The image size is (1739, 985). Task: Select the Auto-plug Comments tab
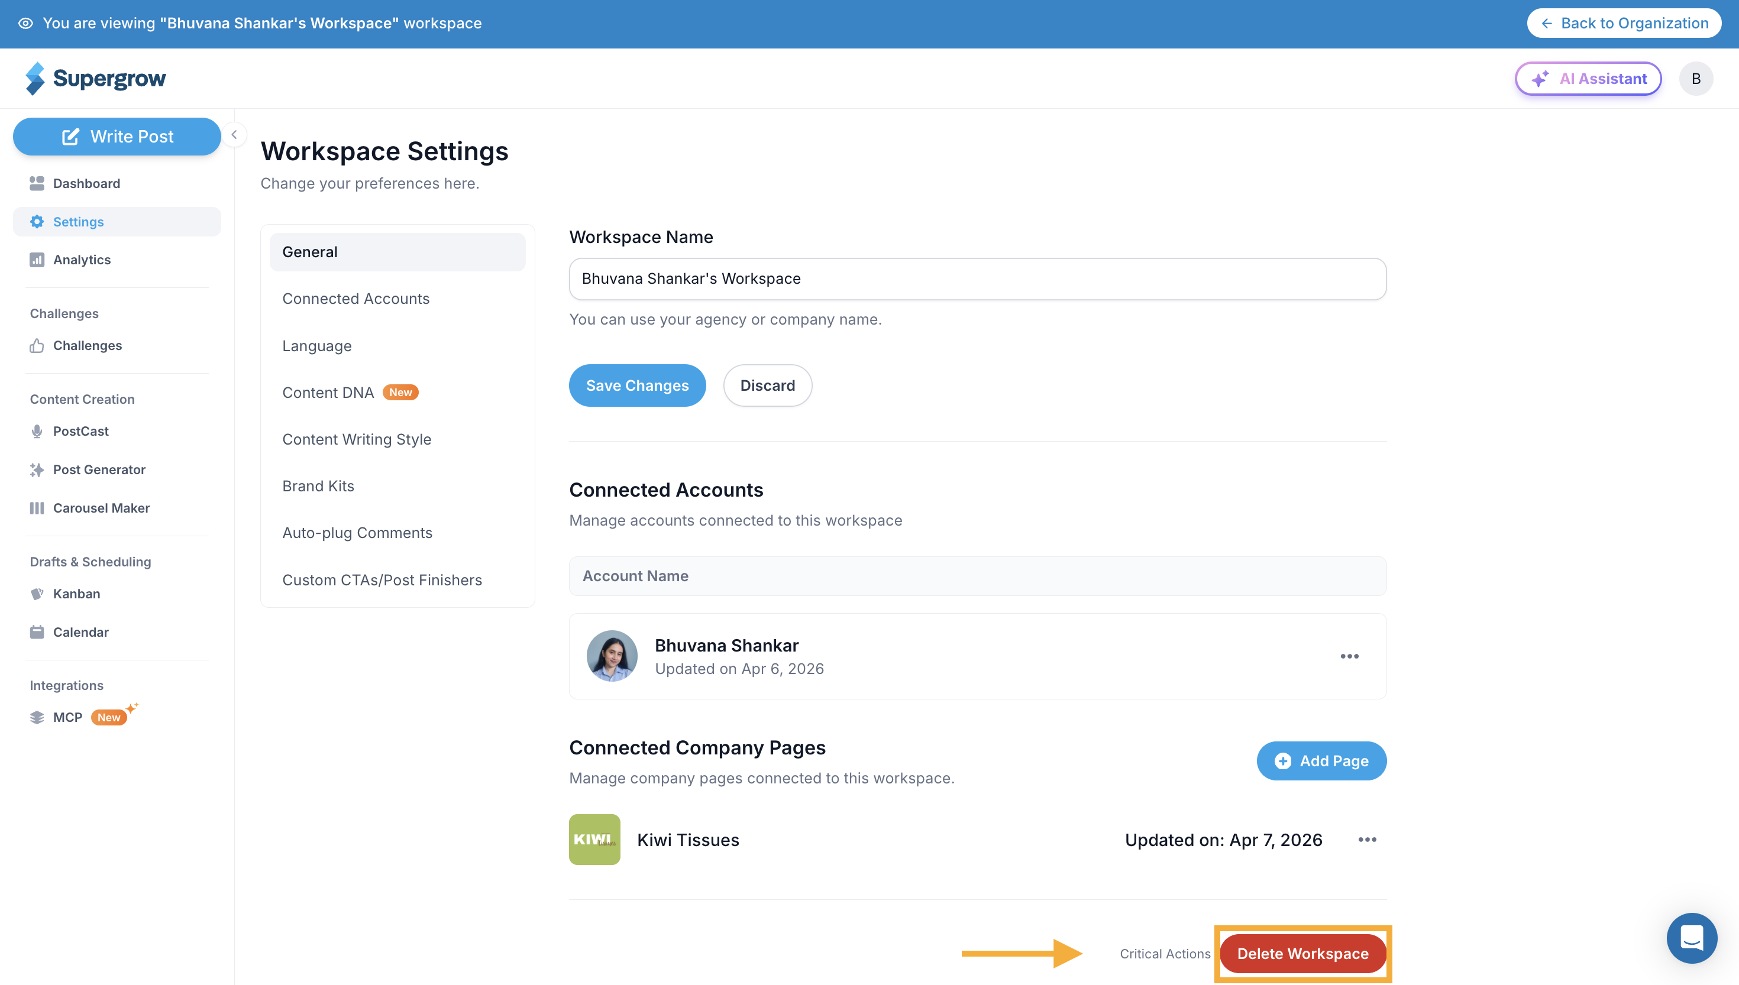click(397, 533)
